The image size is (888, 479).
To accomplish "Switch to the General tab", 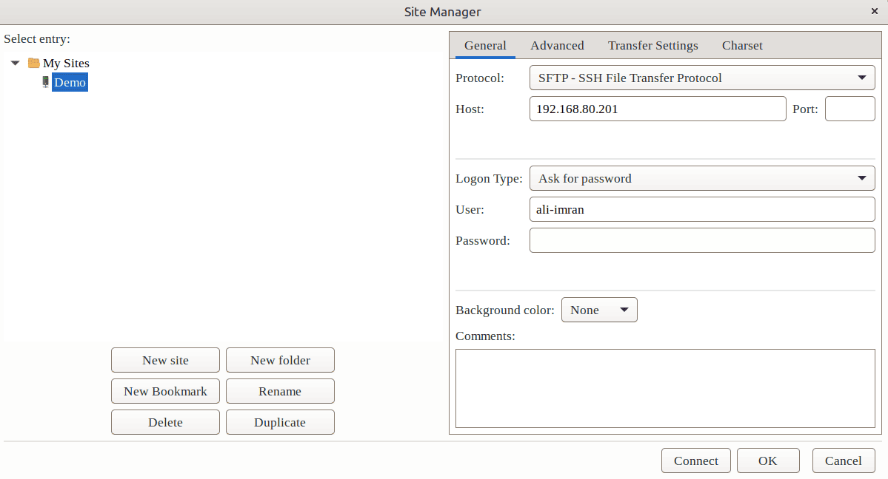I will [x=485, y=45].
